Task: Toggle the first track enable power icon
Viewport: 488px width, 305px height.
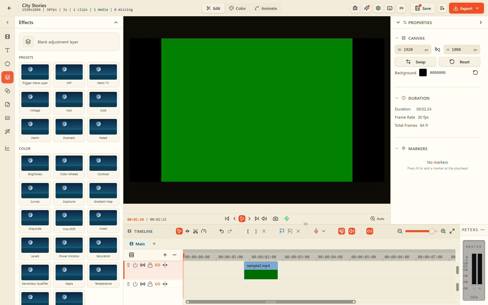Action: [135, 265]
